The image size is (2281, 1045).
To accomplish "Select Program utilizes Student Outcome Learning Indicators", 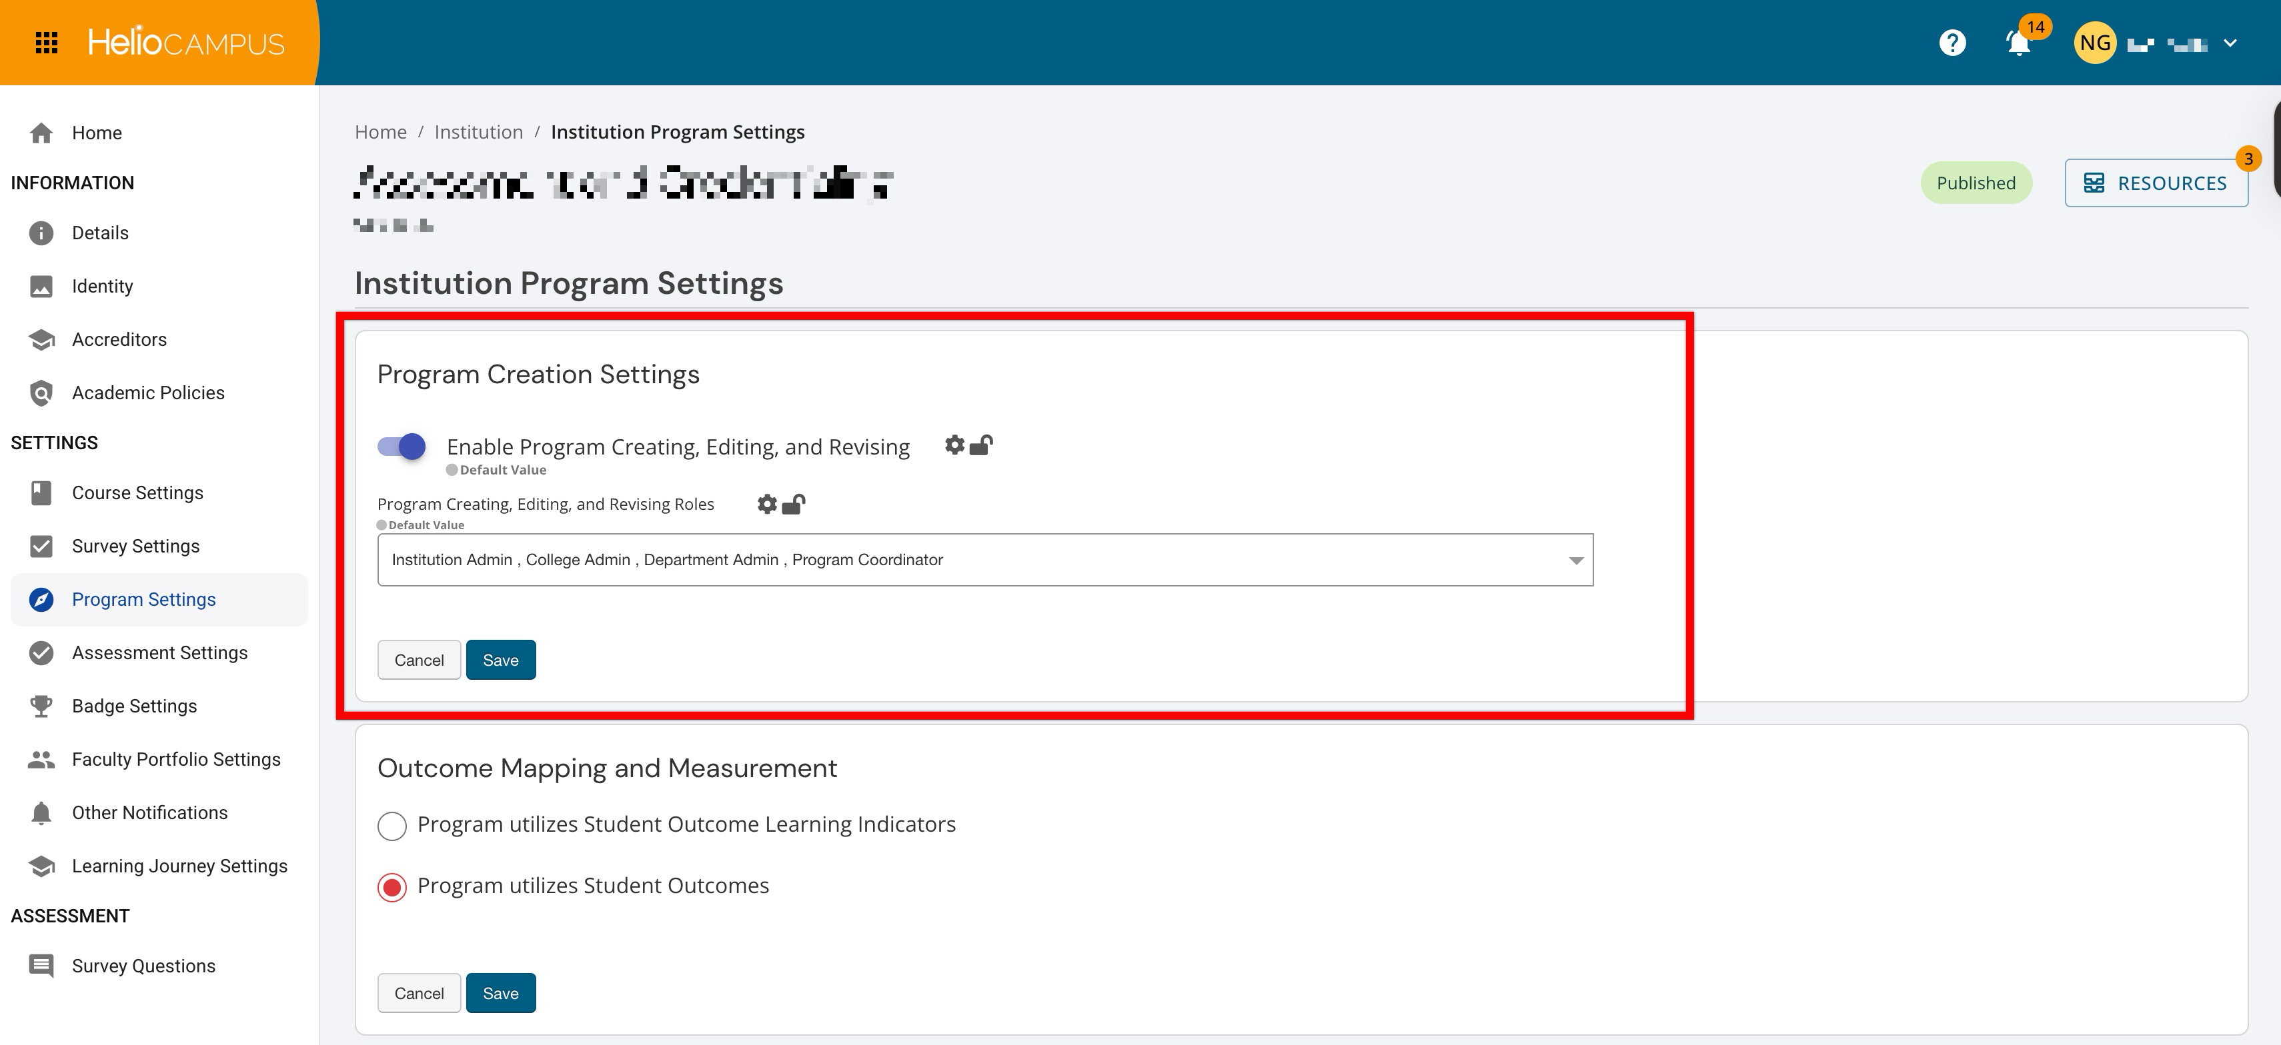I will tap(392, 826).
